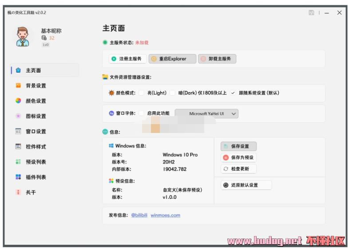
Task: Click the 控件样式 sidebar icon
Action: point(18,146)
